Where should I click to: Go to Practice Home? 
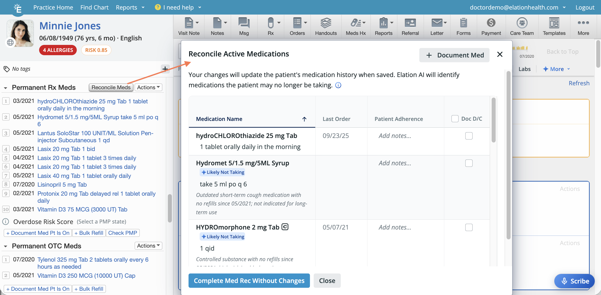pos(53,7)
